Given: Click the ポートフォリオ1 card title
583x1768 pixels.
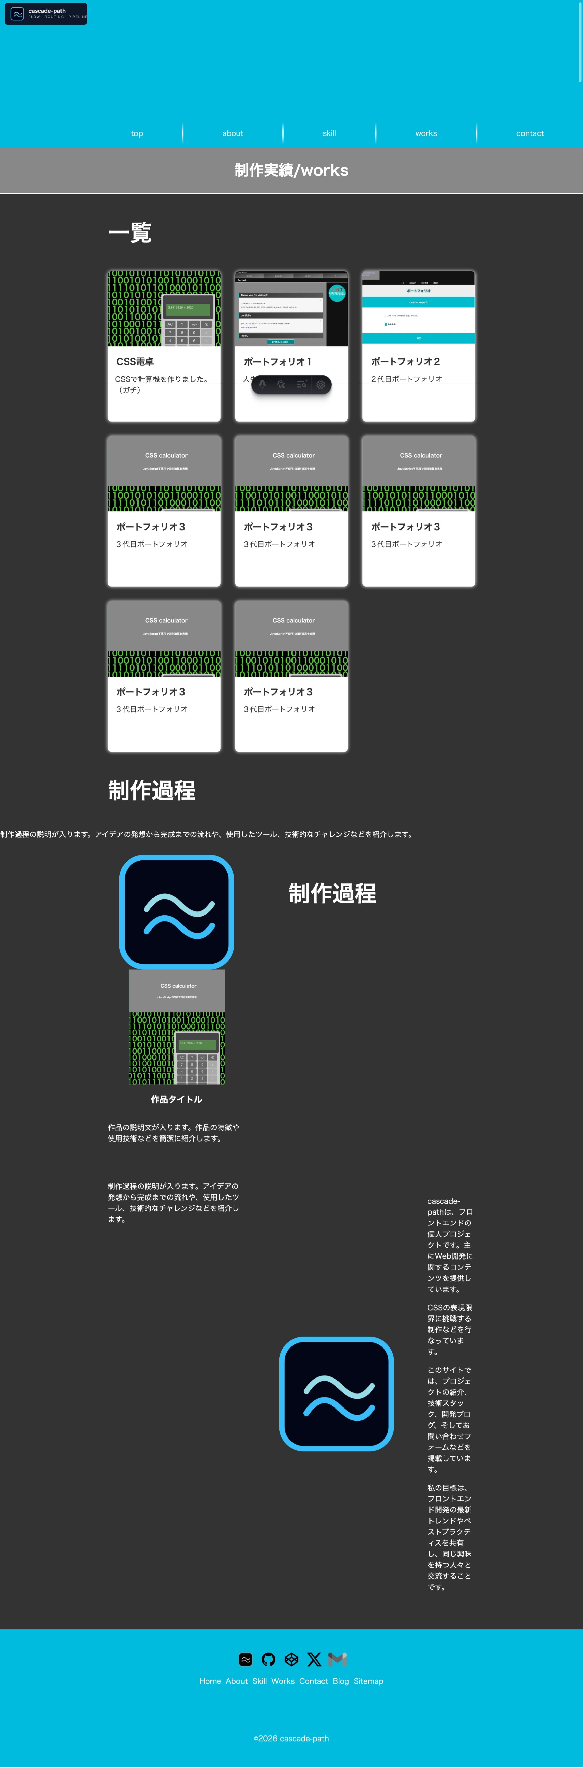Looking at the screenshot, I should 278,362.
